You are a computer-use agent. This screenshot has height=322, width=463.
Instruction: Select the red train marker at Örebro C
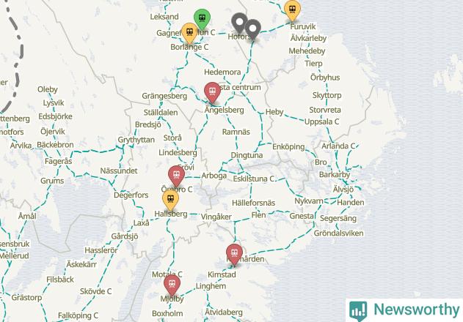(x=177, y=176)
